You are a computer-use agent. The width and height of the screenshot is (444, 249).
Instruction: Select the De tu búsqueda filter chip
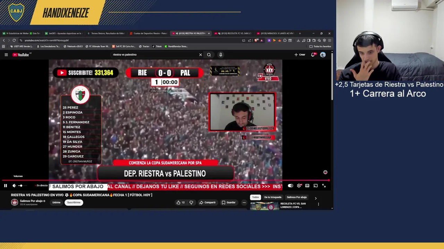coord(273,197)
